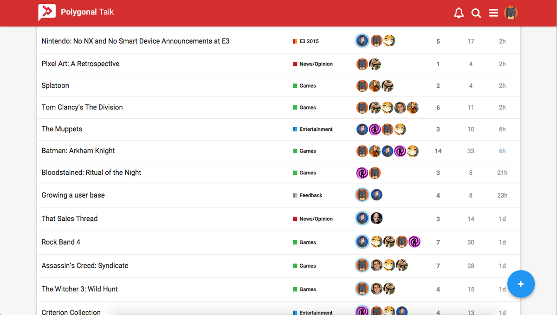The image size is (557, 315).
Task: Click the purple swirl avatar on Muppets row
Action: point(375,129)
